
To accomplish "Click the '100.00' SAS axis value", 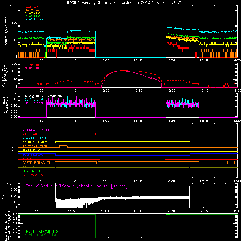I will [12, 184].
